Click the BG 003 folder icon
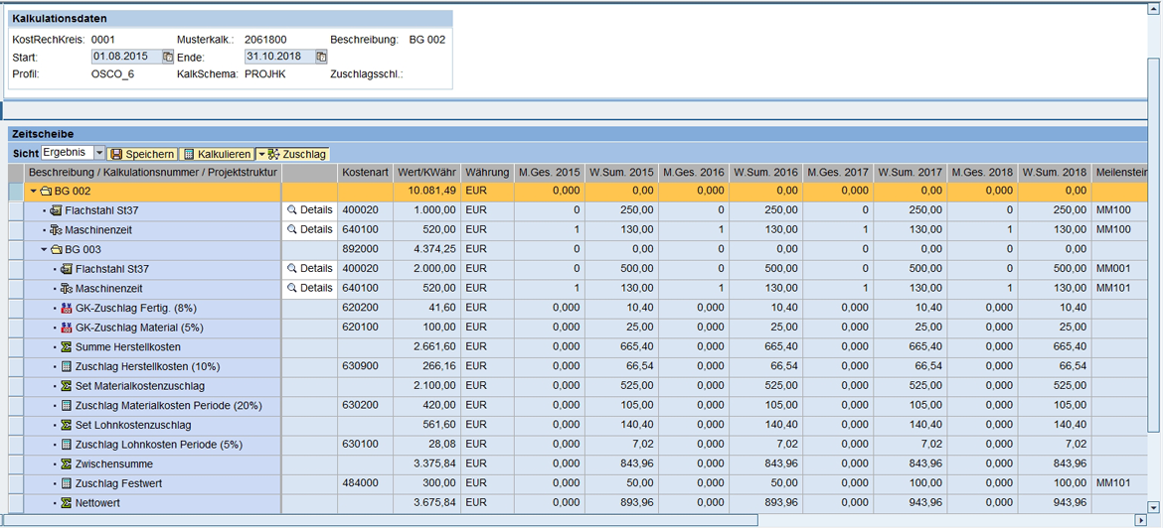1163x528 pixels. [57, 249]
